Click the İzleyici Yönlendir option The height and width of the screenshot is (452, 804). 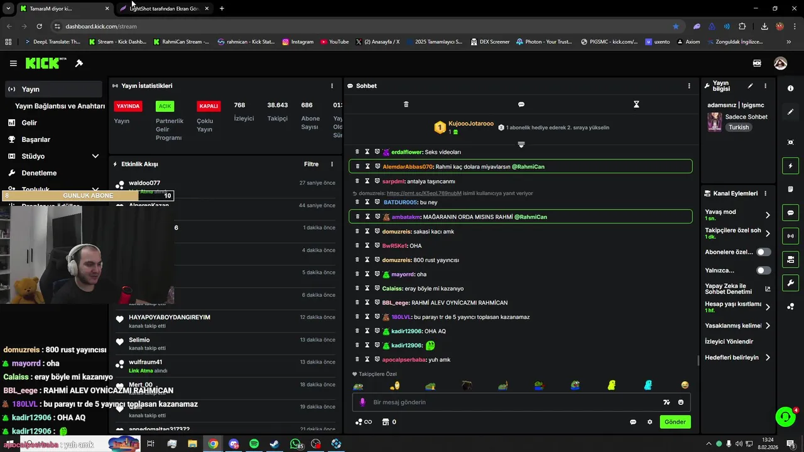tap(729, 342)
